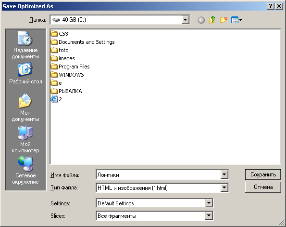Open the view menu icon
Image resolution: width=286 pixels, height=227 pixels.
(x=235, y=20)
